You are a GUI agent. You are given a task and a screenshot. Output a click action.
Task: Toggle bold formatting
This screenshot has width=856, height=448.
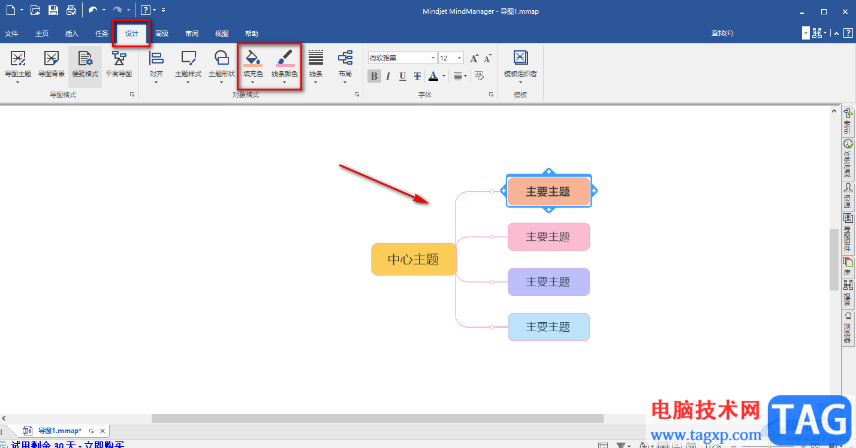tap(374, 76)
